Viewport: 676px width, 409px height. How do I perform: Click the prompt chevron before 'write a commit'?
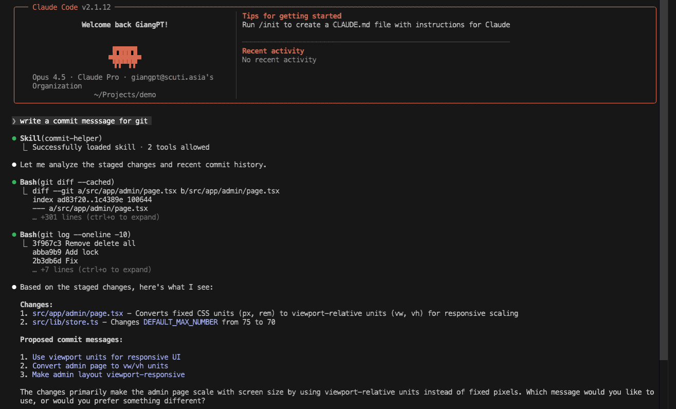pyautogui.click(x=14, y=121)
